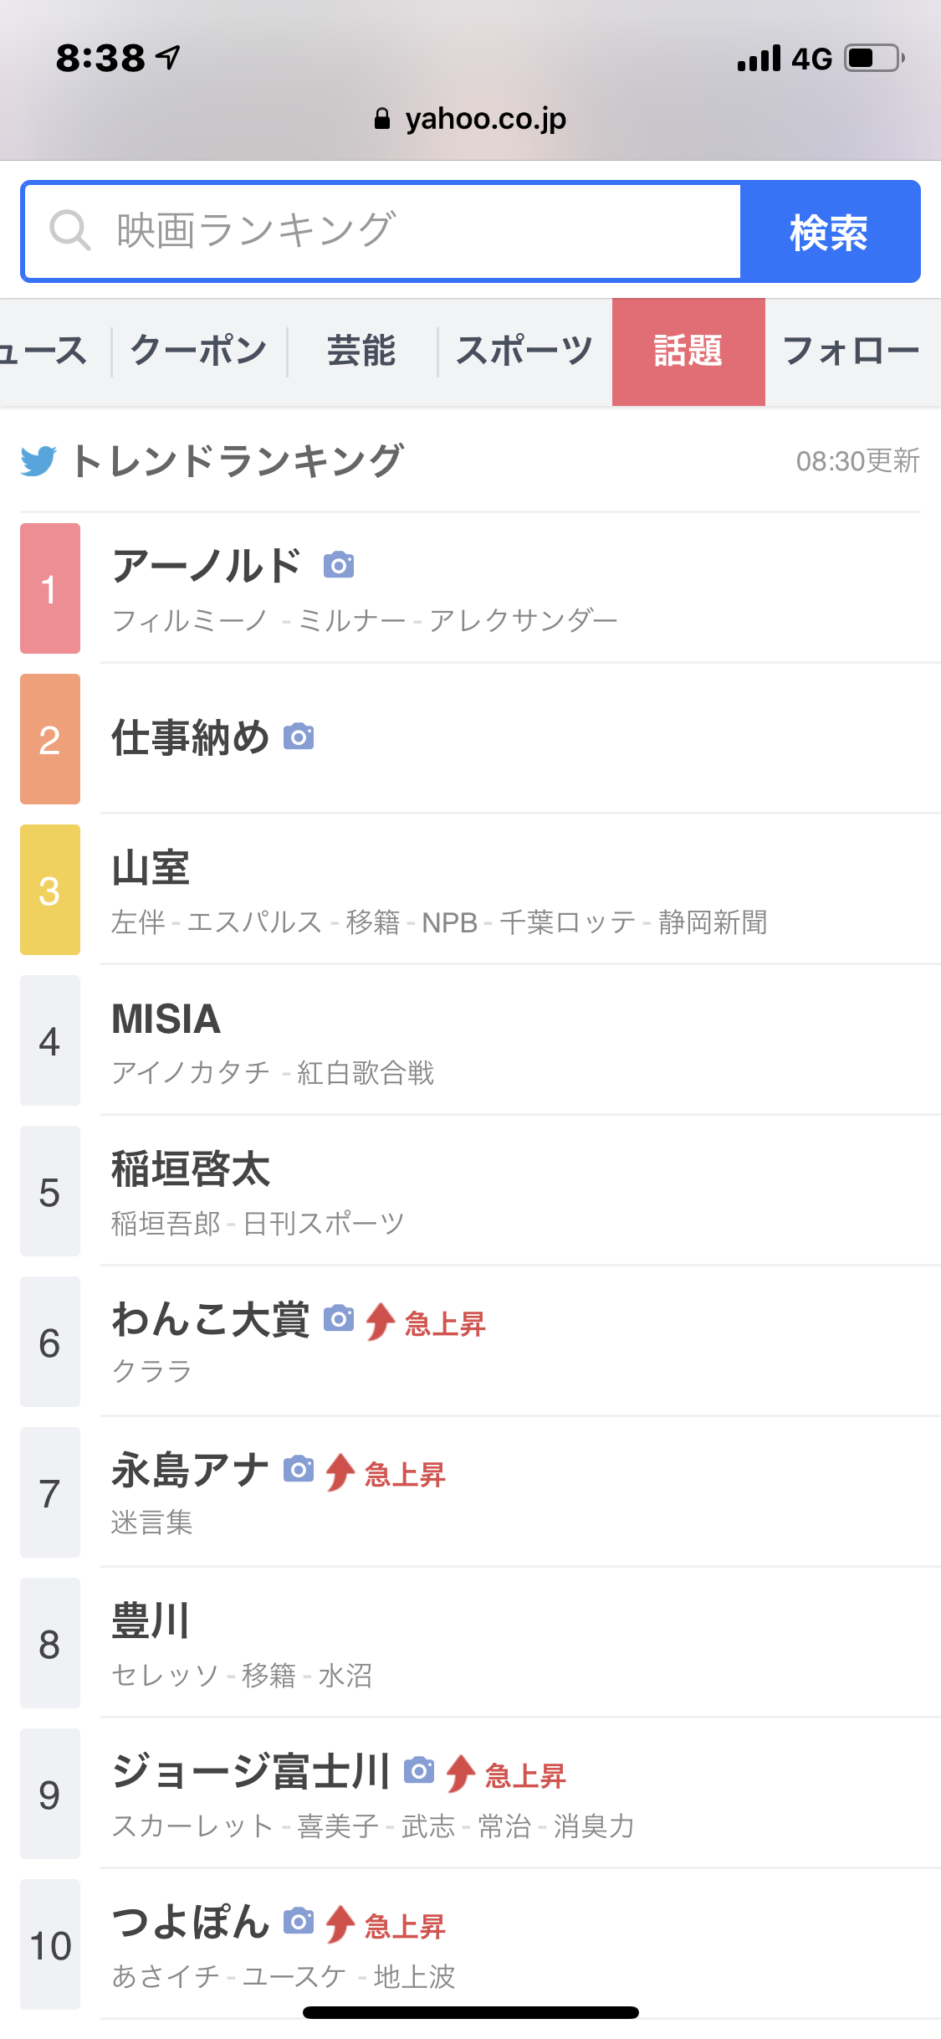Image resolution: width=941 pixels, height=2039 pixels.
Task: Open the MISIA trend entry
Action: (x=167, y=1020)
